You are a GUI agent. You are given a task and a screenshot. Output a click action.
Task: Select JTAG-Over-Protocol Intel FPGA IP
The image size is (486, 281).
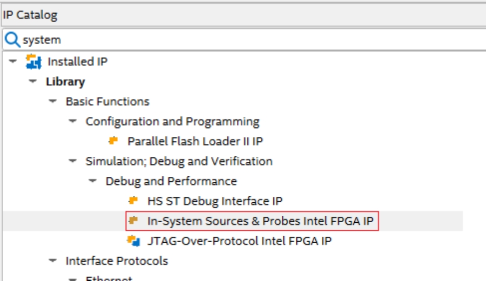point(239,241)
